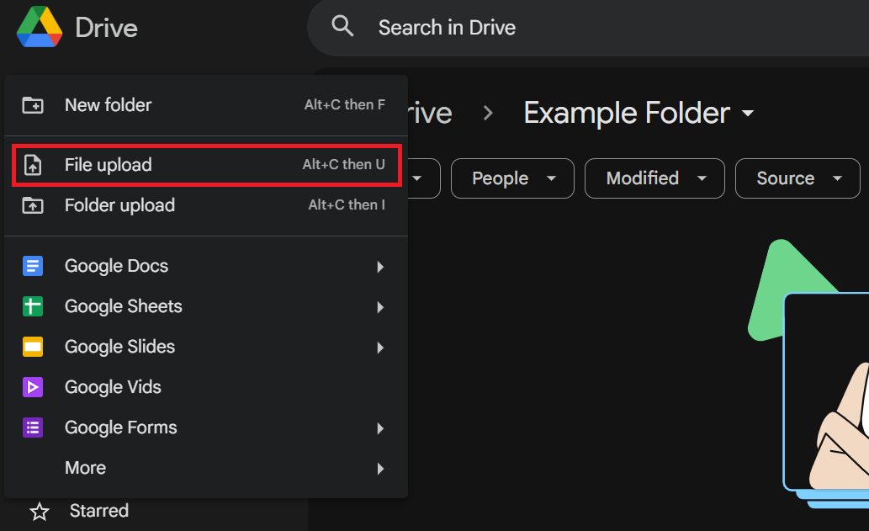Click the Example Folder breadcrumb title
869x531 pixels.
pyautogui.click(x=627, y=113)
